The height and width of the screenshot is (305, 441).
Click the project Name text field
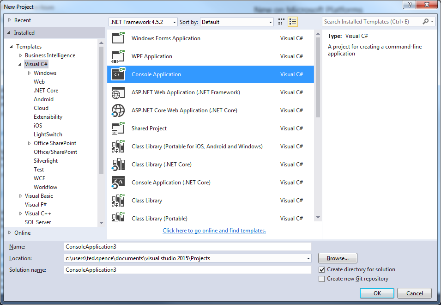click(x=187, y=247)
